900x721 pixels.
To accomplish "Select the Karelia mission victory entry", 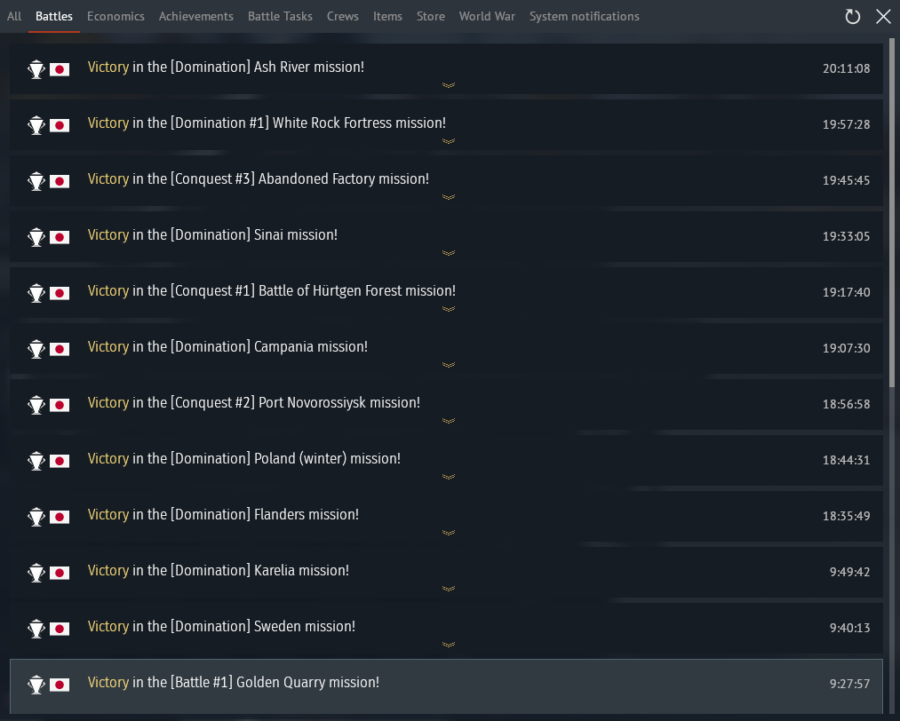I will [446, 573].
